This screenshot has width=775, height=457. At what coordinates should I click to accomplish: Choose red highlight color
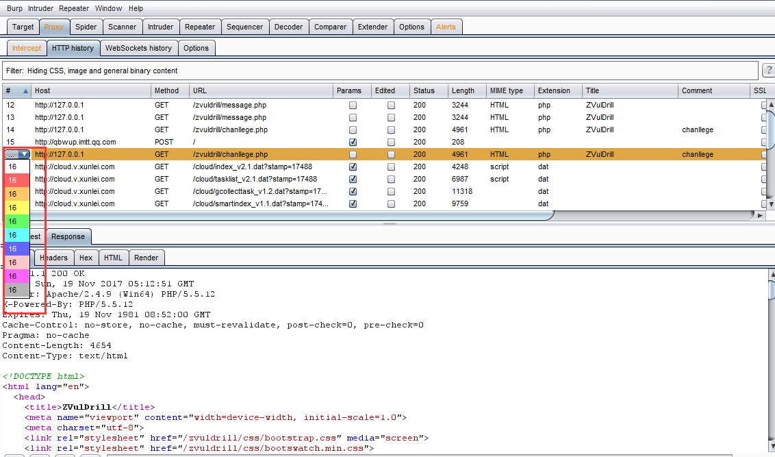17,180
